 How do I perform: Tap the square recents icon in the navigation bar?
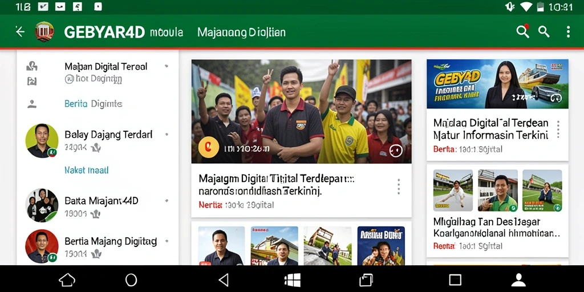pyautogui.click(x=455, y=279)
